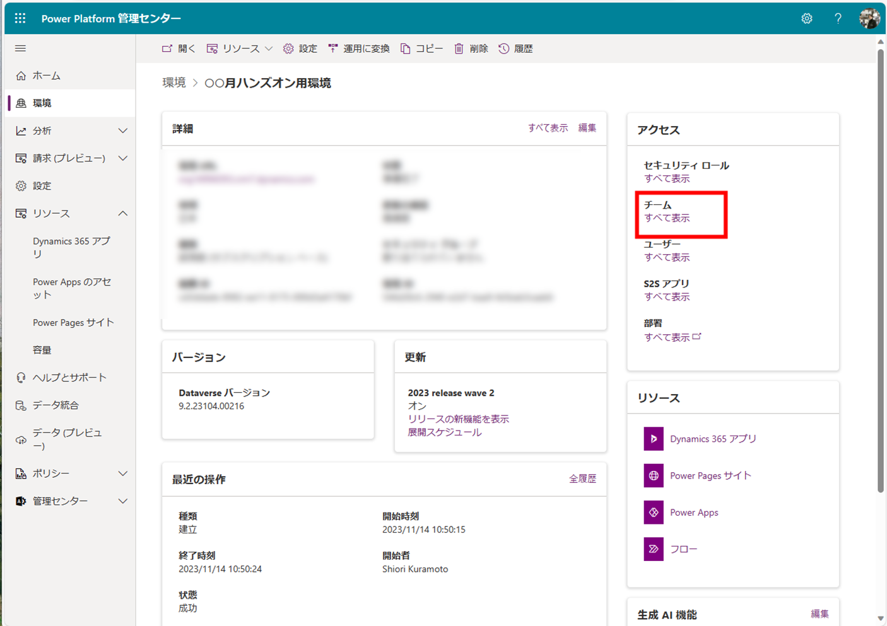This screenshot has width=887, height=626.
Task: Click the 2023 release wave 2 text
Action: [x=451, y=393]
